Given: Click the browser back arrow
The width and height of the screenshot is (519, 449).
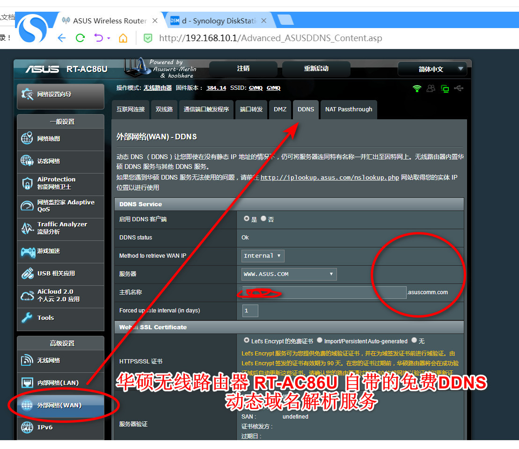Looking at the screenshot, I should tap(62, 38).
